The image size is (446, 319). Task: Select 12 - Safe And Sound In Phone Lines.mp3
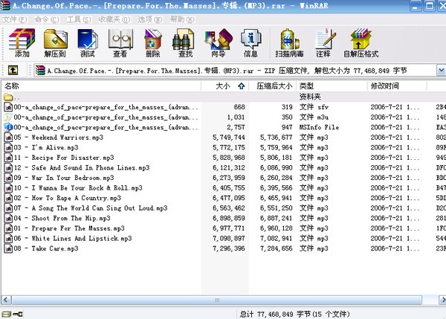[x=82, y=167]
